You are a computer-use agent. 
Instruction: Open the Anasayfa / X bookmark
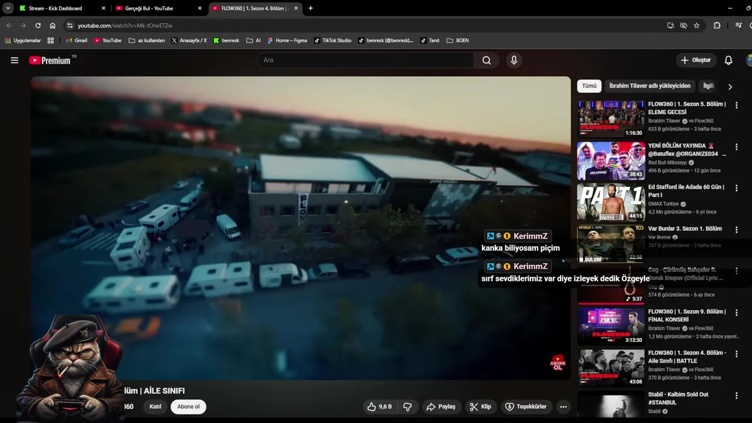tap(189, 41)
